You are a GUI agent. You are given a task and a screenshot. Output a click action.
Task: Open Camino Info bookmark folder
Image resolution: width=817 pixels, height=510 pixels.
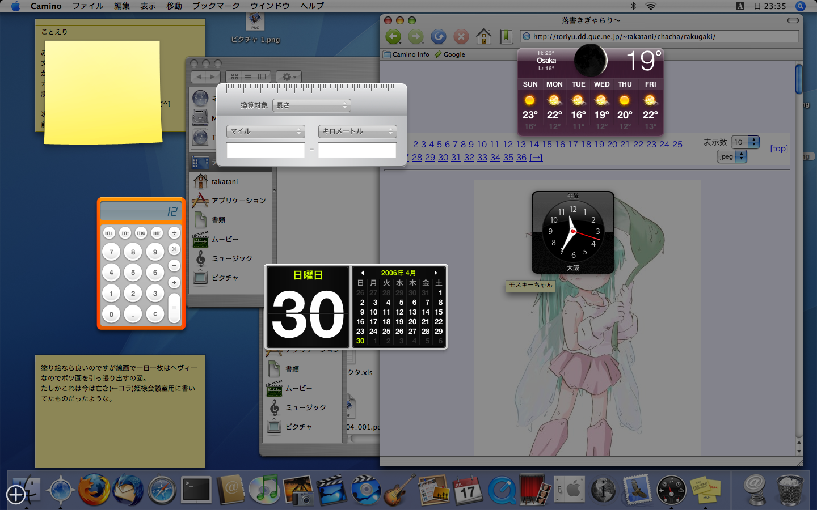406,55
